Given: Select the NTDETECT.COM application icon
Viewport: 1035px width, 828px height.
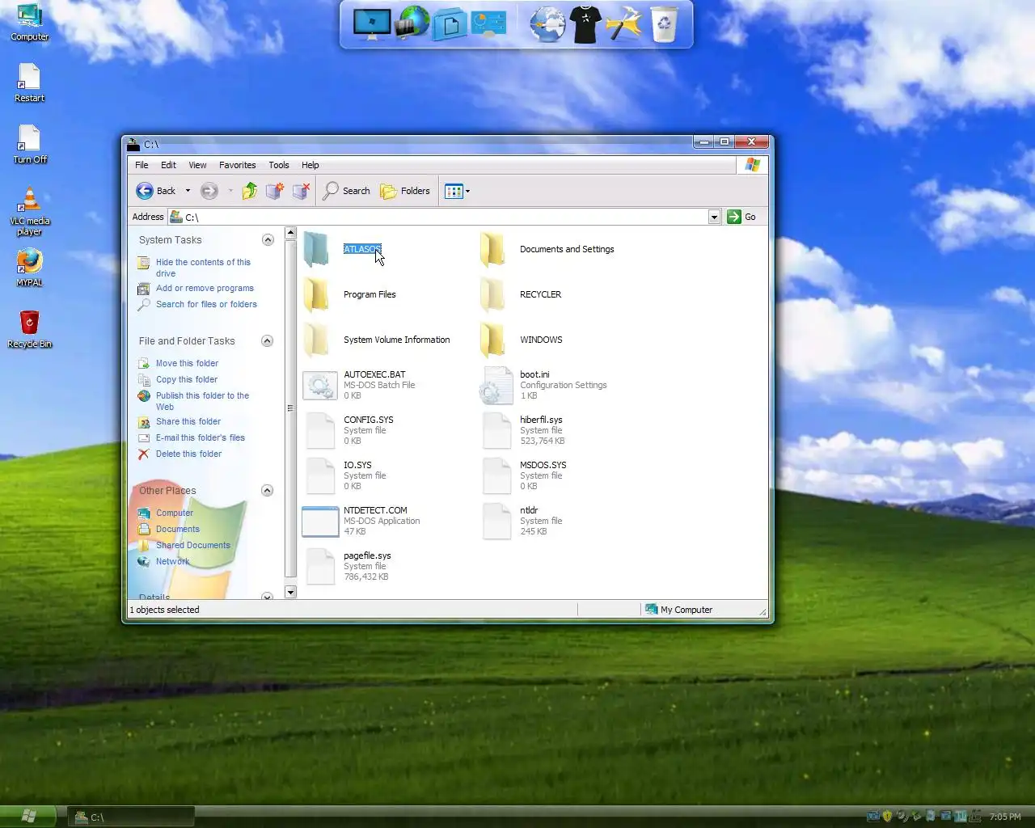Looking at the screenshot, I should (319, 521).
